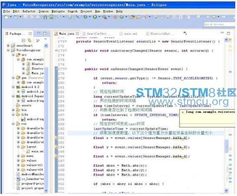
Task: Click the New Java Class toolbar icon
Action: pyautogui.click(x=122, y=17)
